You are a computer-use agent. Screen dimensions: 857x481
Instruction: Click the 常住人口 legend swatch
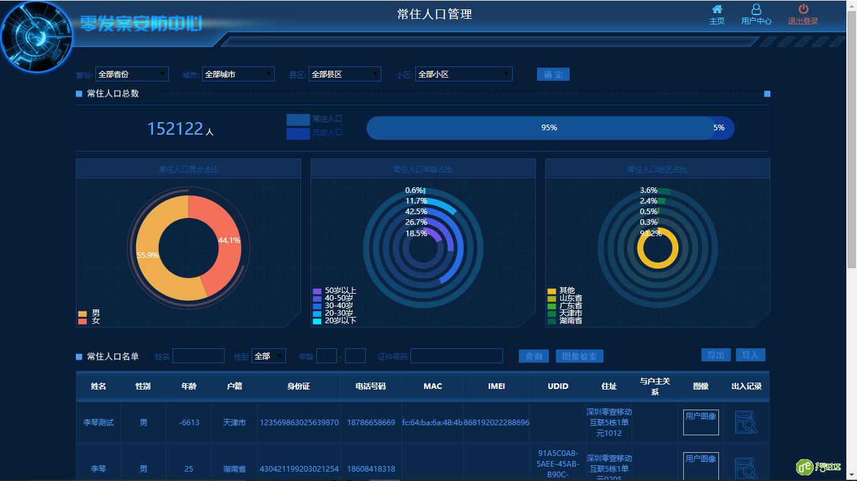[x=298, y=119]
